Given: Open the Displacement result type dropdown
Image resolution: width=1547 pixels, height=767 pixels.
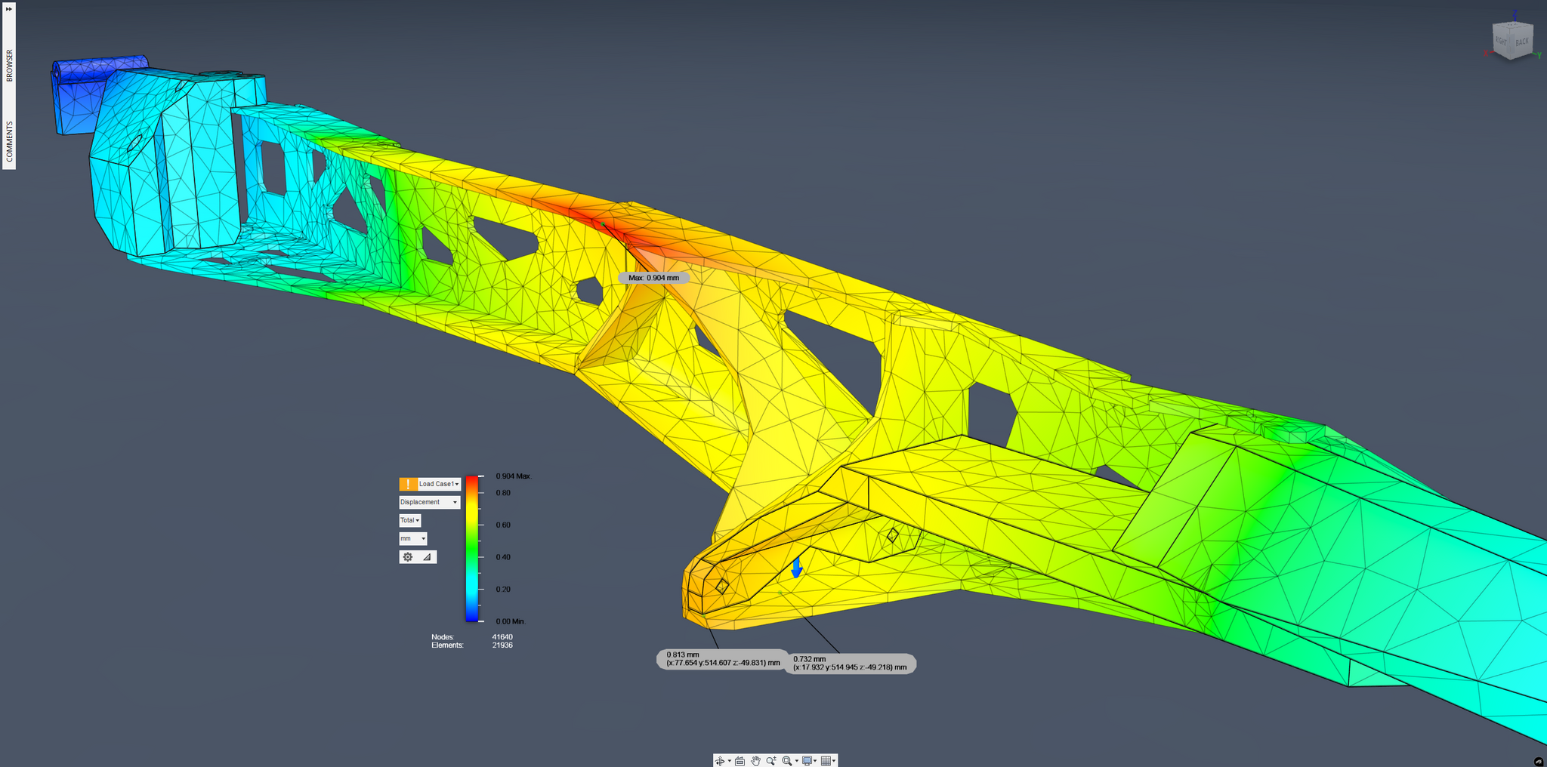Looking at the screenshot, I should (x=429, y=502).
